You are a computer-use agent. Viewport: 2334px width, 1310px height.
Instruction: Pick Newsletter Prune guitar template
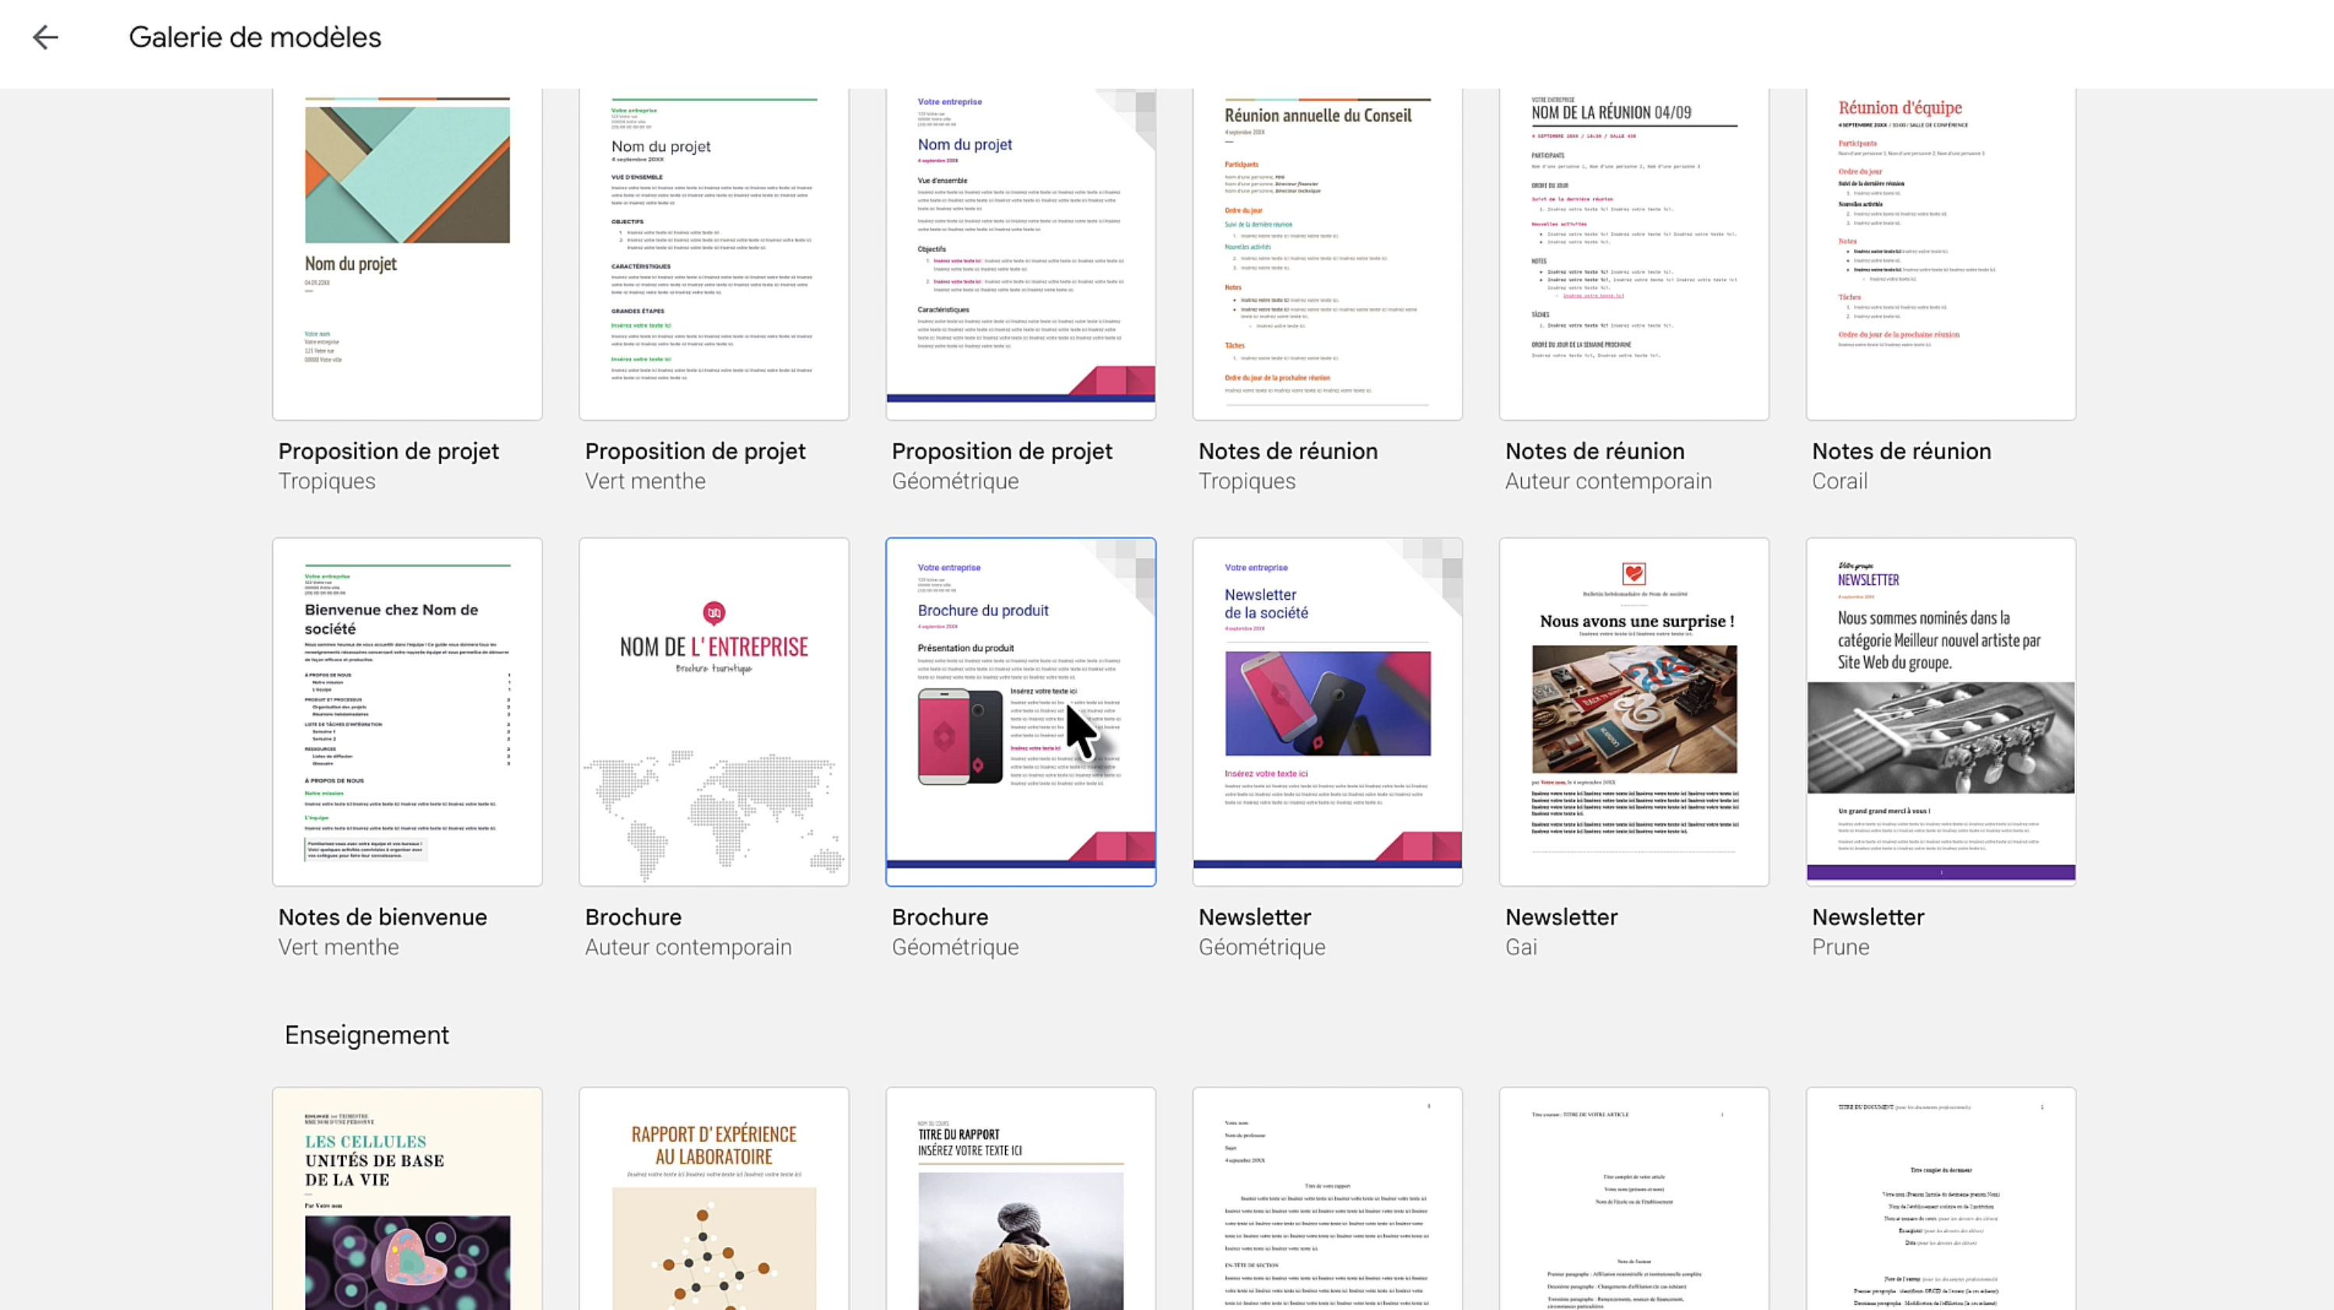pos(1940,711)
